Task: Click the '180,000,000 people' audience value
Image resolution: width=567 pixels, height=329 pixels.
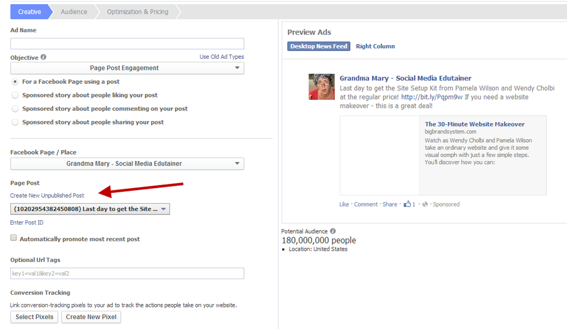Action: [x=319, y=241]
